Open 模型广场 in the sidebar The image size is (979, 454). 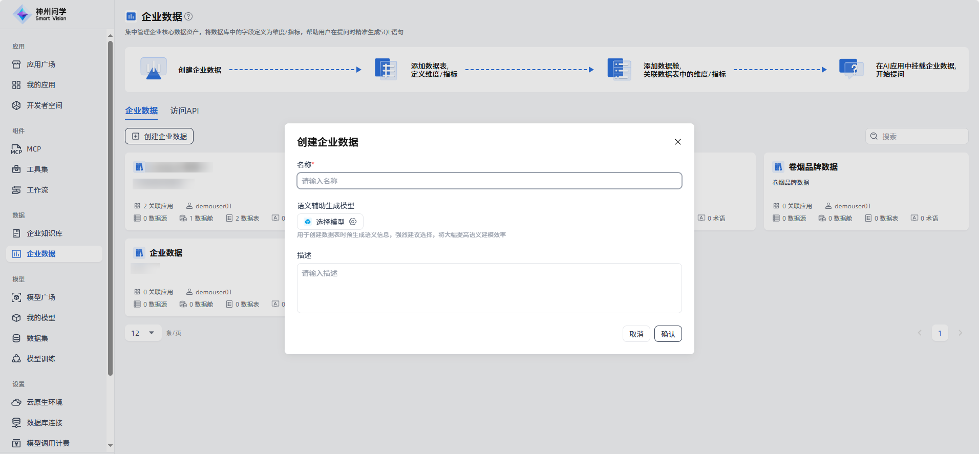click(x=41, y=297)
